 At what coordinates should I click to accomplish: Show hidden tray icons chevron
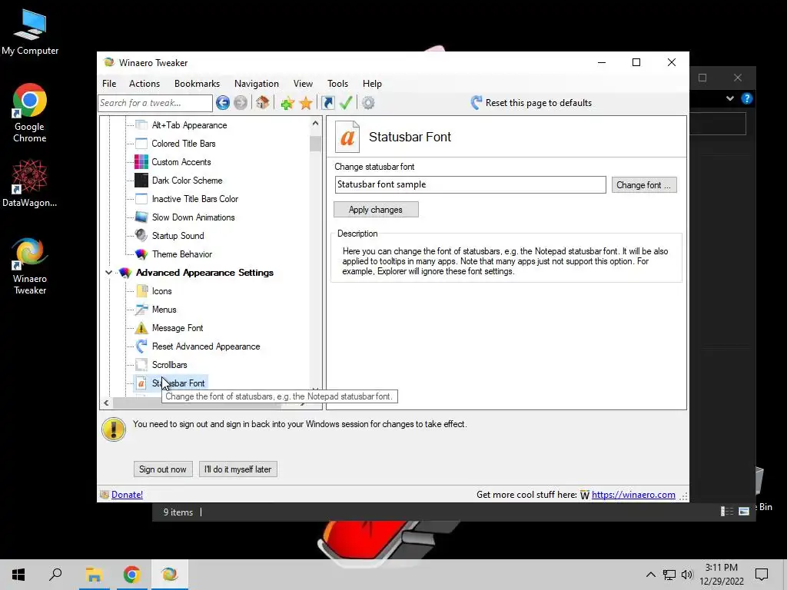[x=650, y=575]
